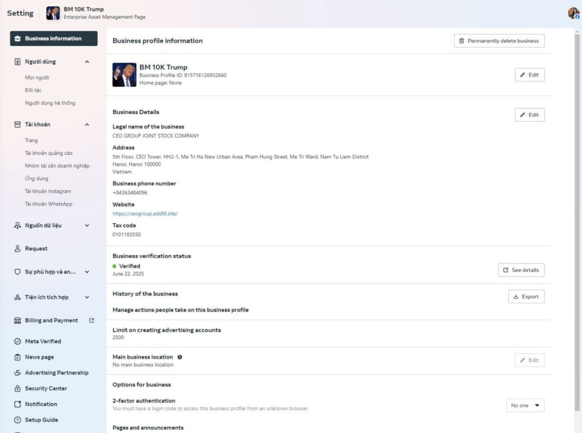Select Đối tác in the sidebar
This screenshot has width=582, height=433.
point(33,90)
